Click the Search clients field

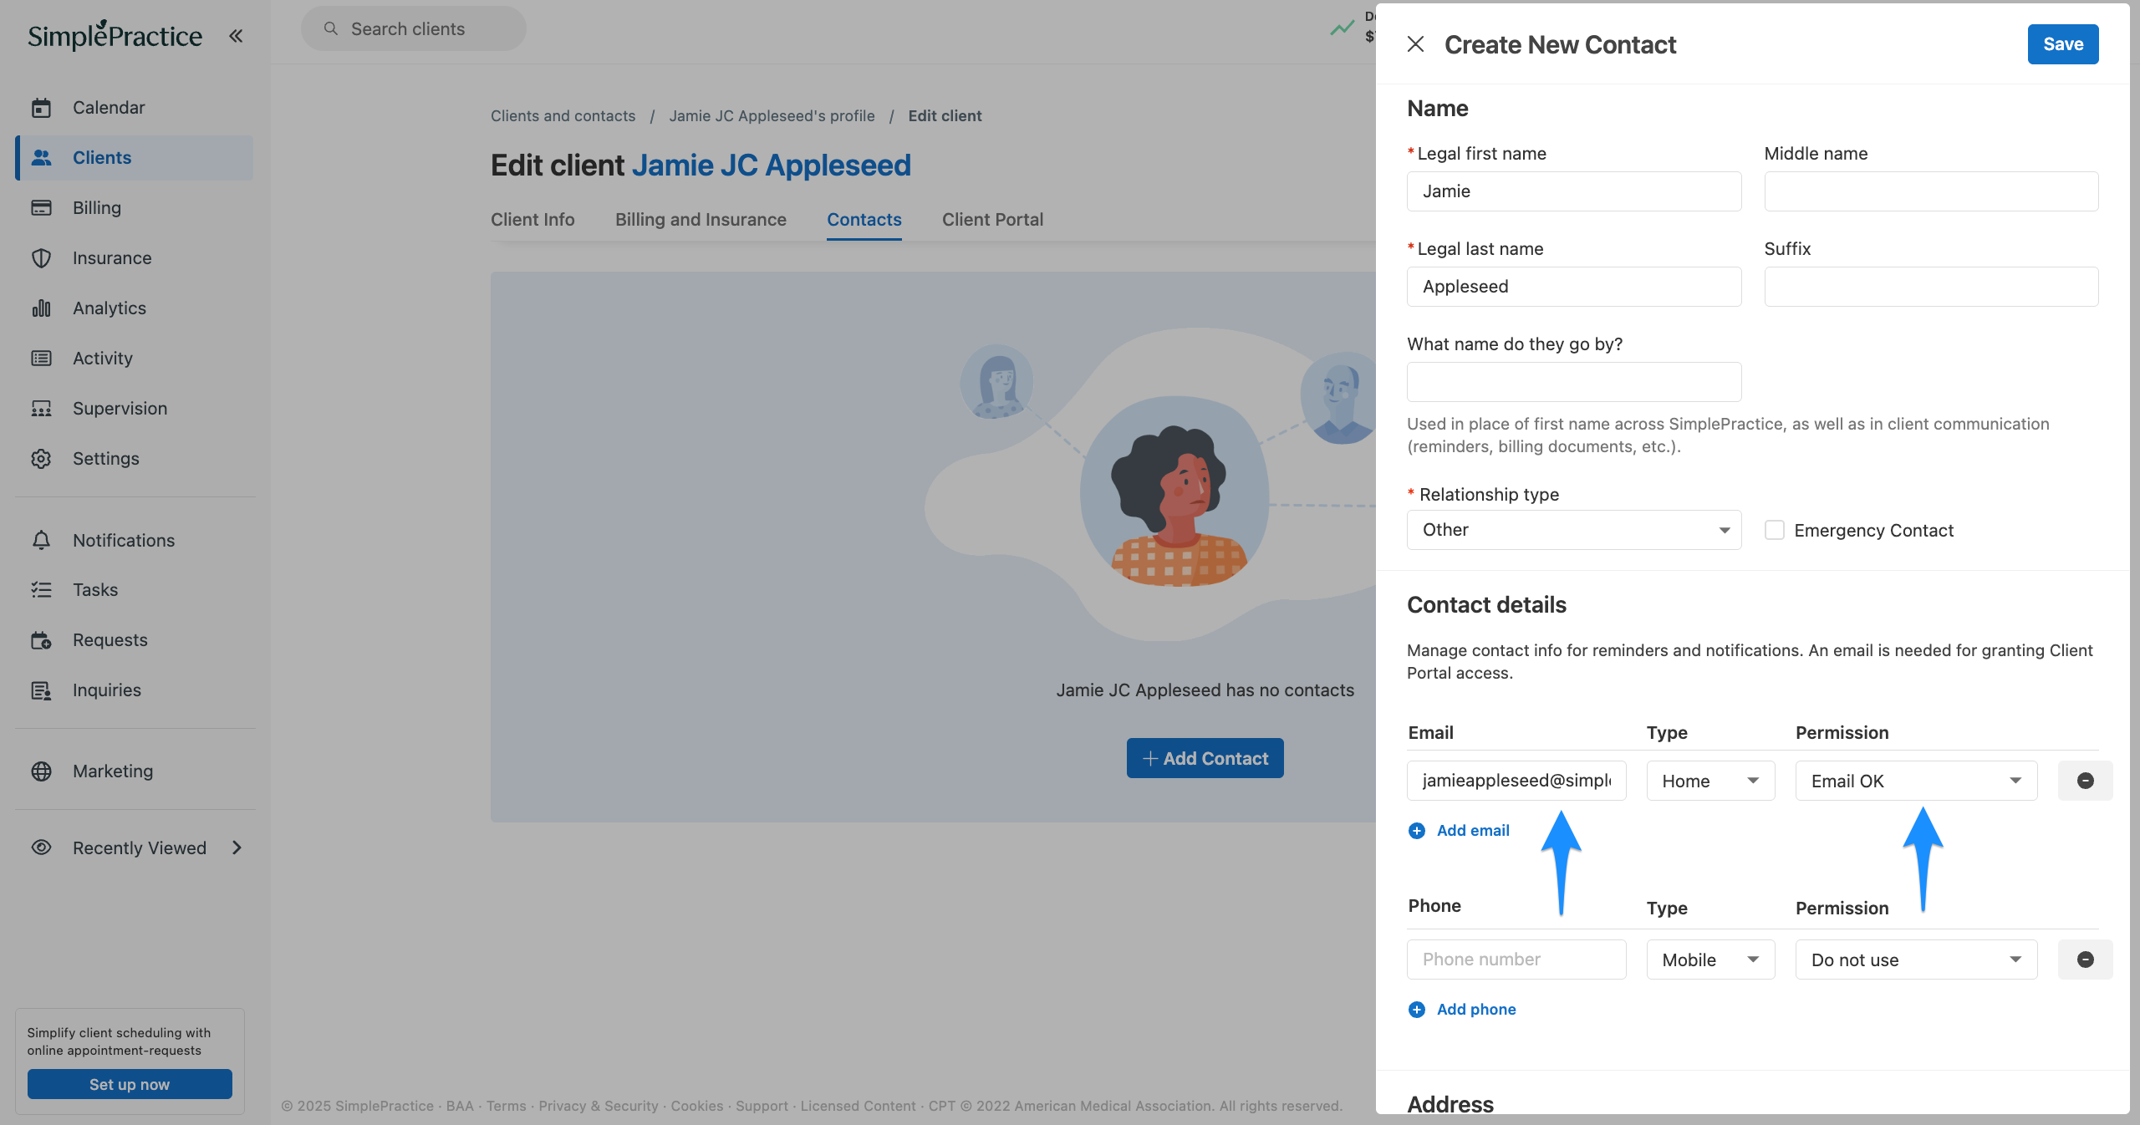[x=414, y=28]
